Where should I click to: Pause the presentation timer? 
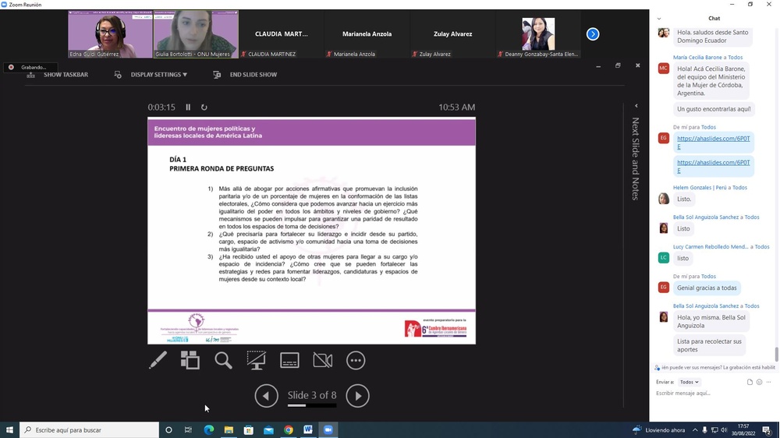point(188,108)
